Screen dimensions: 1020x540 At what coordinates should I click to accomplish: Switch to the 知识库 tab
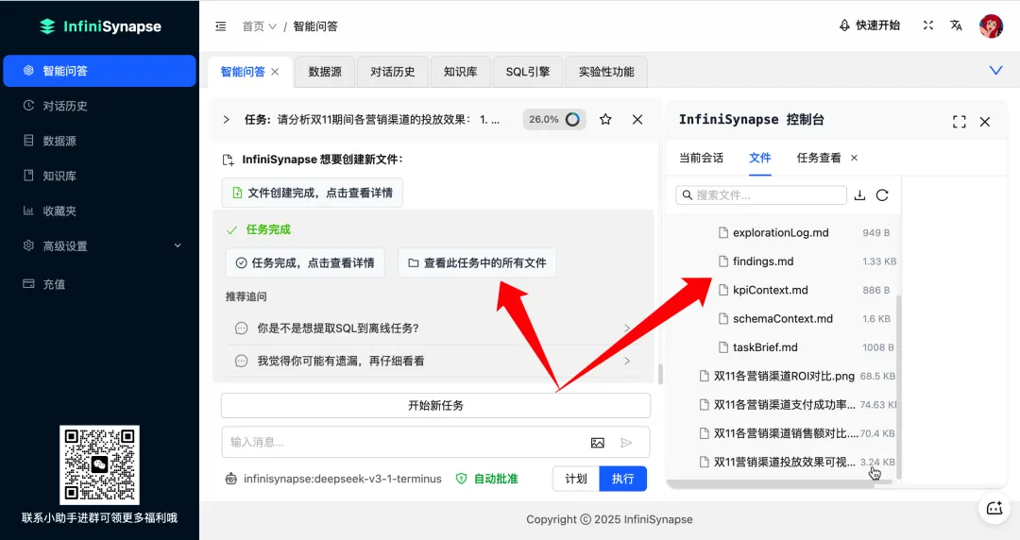[x=461, y=72]
